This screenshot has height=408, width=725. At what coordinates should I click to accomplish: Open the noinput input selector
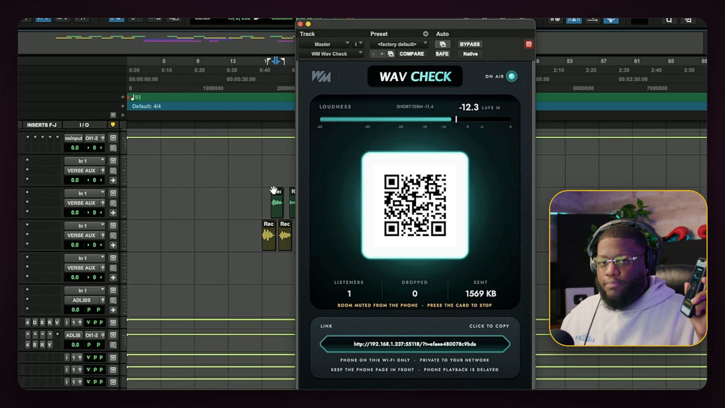pos(74,138)
